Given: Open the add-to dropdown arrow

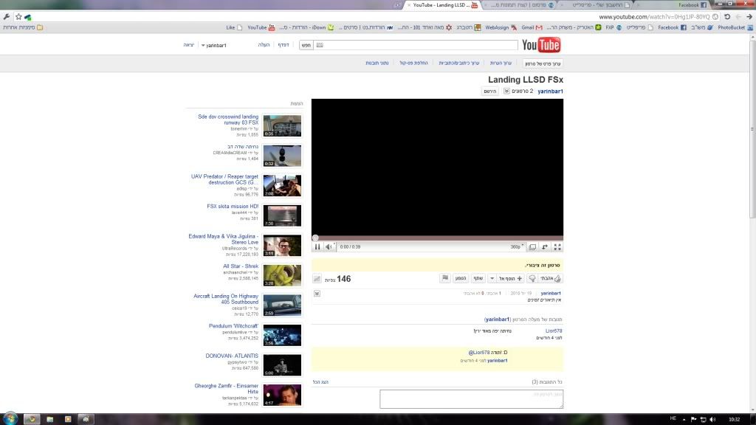Looking at the screenshot, I should pyautogui.click(x=492, y=278).
